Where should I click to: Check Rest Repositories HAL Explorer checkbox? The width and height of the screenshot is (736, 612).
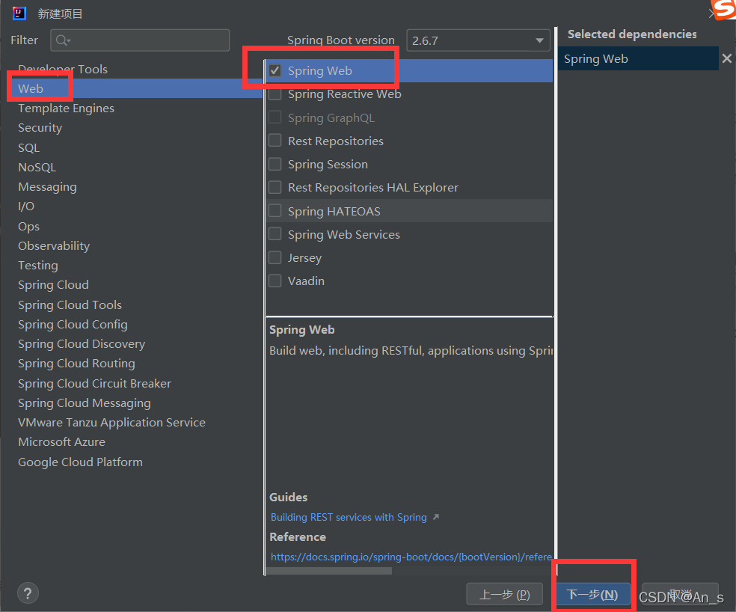(x=275, y=187)
